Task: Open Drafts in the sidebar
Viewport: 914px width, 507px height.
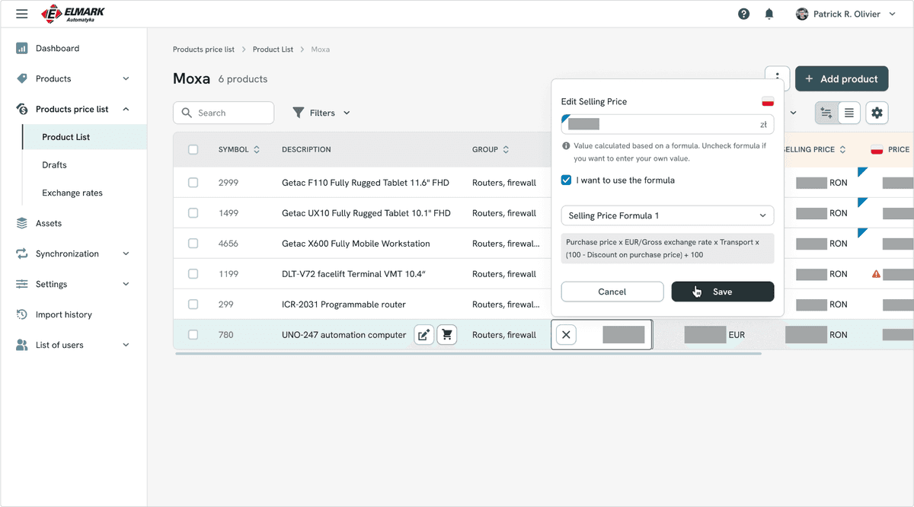Action: 54,164
